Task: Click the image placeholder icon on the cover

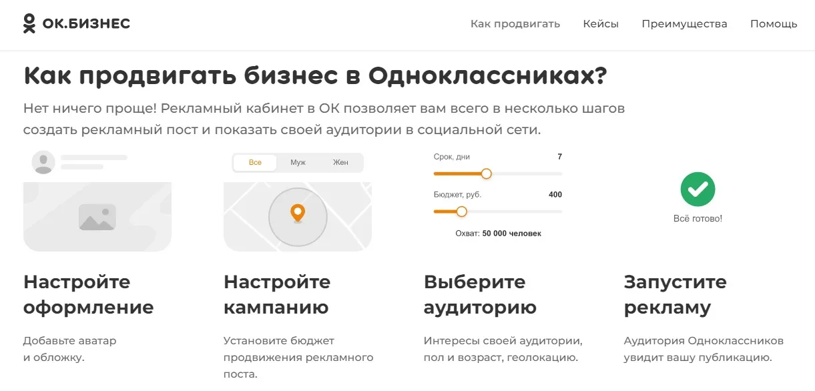Action: [97, 217]
